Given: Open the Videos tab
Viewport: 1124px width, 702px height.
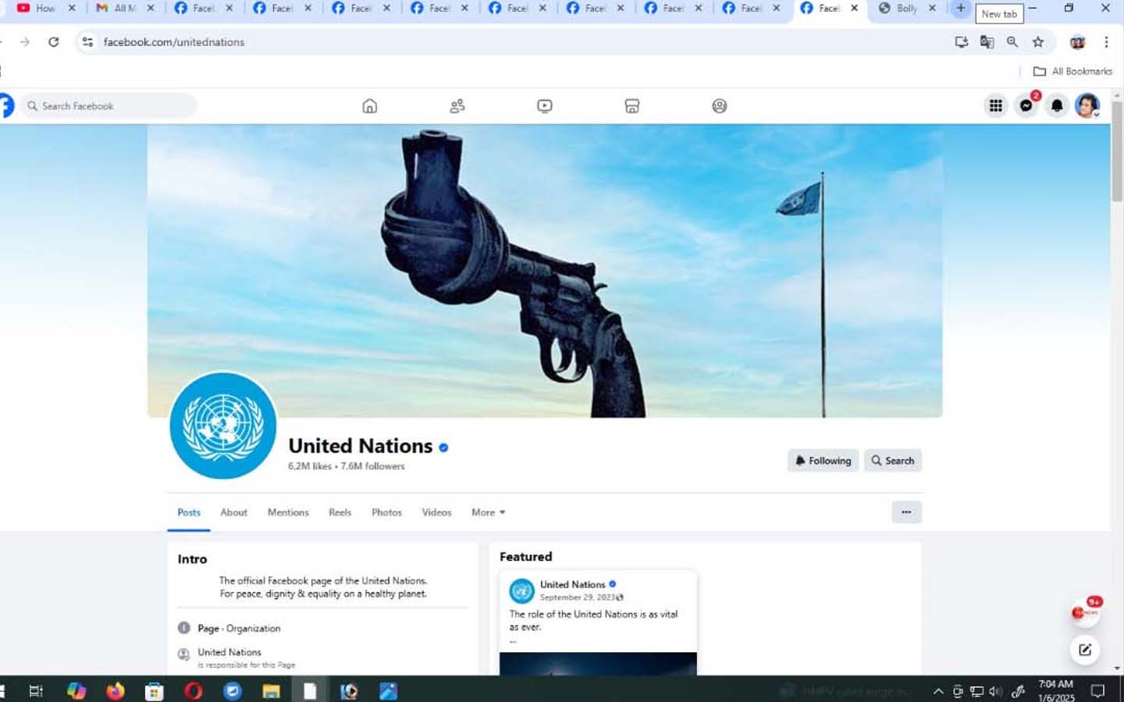Looking at the screenshot, I should [x=436, y=512].
